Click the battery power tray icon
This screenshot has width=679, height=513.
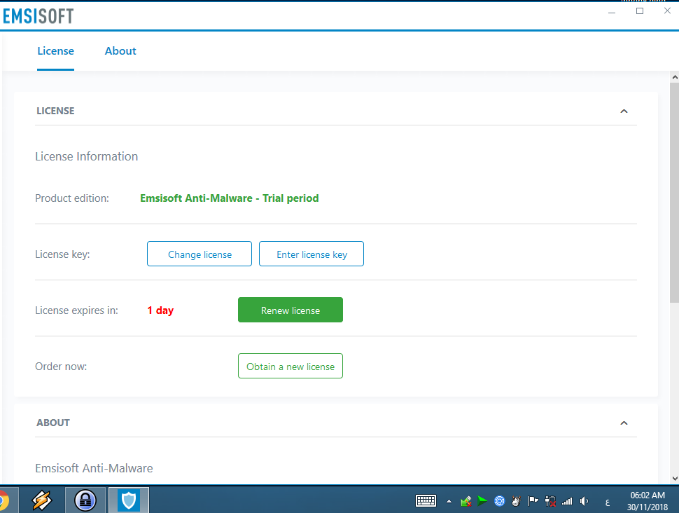point(550,501)
